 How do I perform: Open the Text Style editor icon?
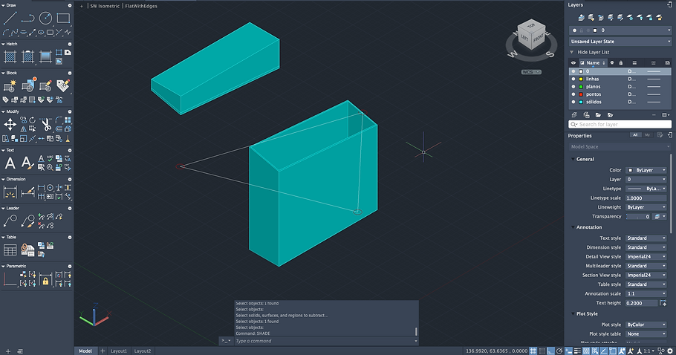[27, 163]
